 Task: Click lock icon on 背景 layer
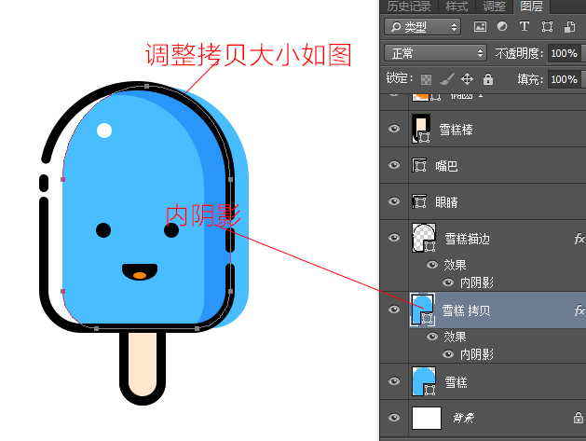pos(579,418)
